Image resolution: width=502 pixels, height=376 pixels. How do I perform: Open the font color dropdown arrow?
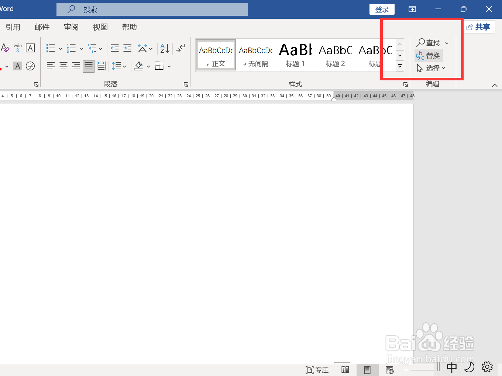[x=7, y=67]
